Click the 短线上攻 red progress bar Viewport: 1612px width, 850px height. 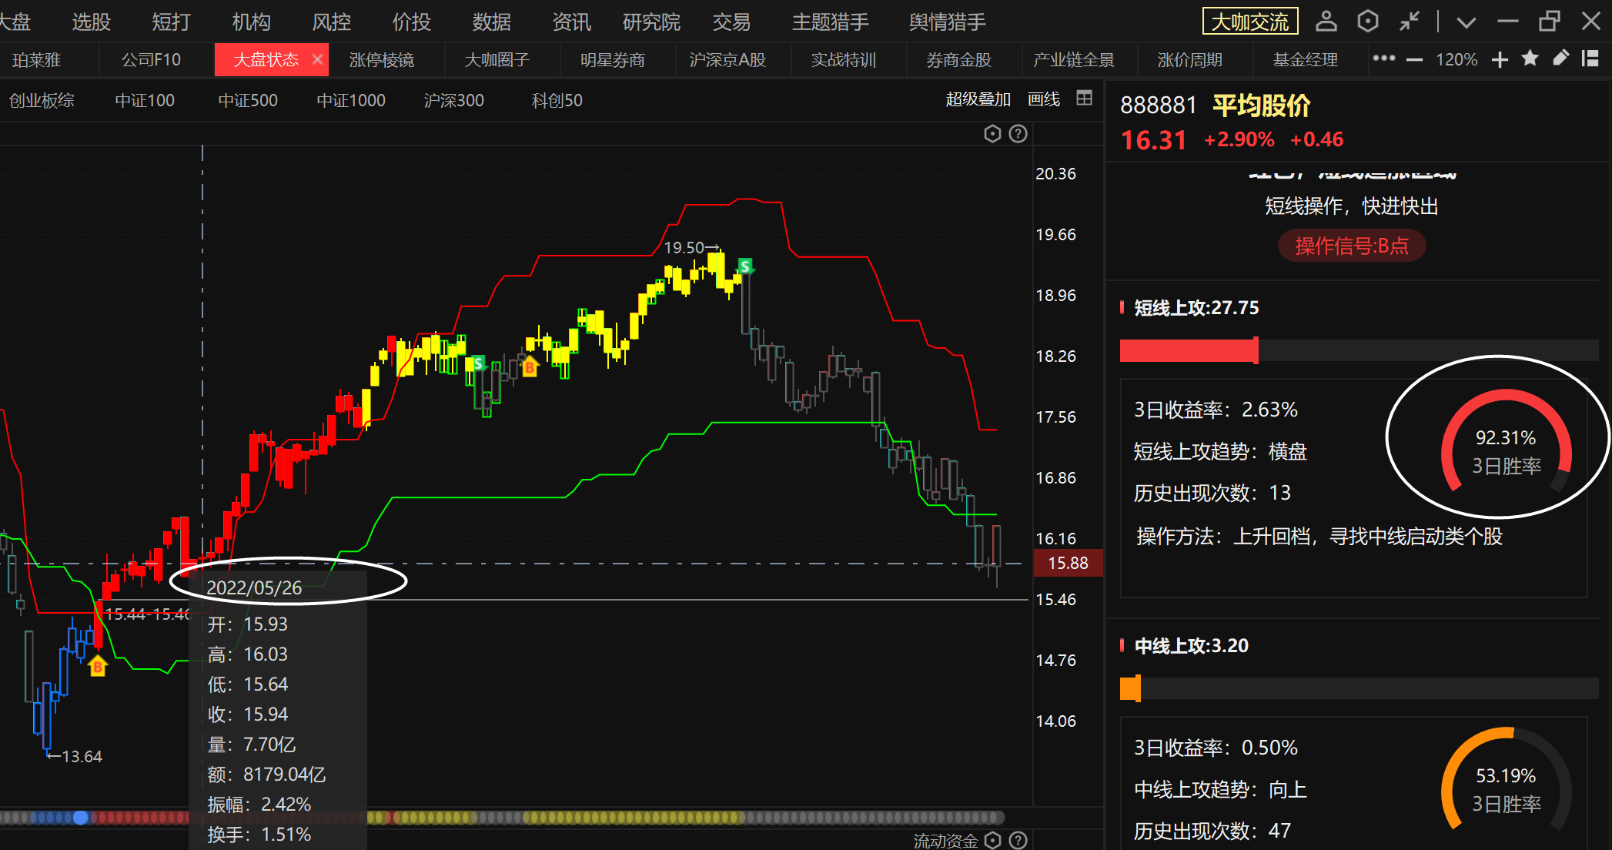1189,350
